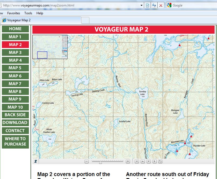
Task: Click the Beartrap Lake label
Action: point(177,142)
